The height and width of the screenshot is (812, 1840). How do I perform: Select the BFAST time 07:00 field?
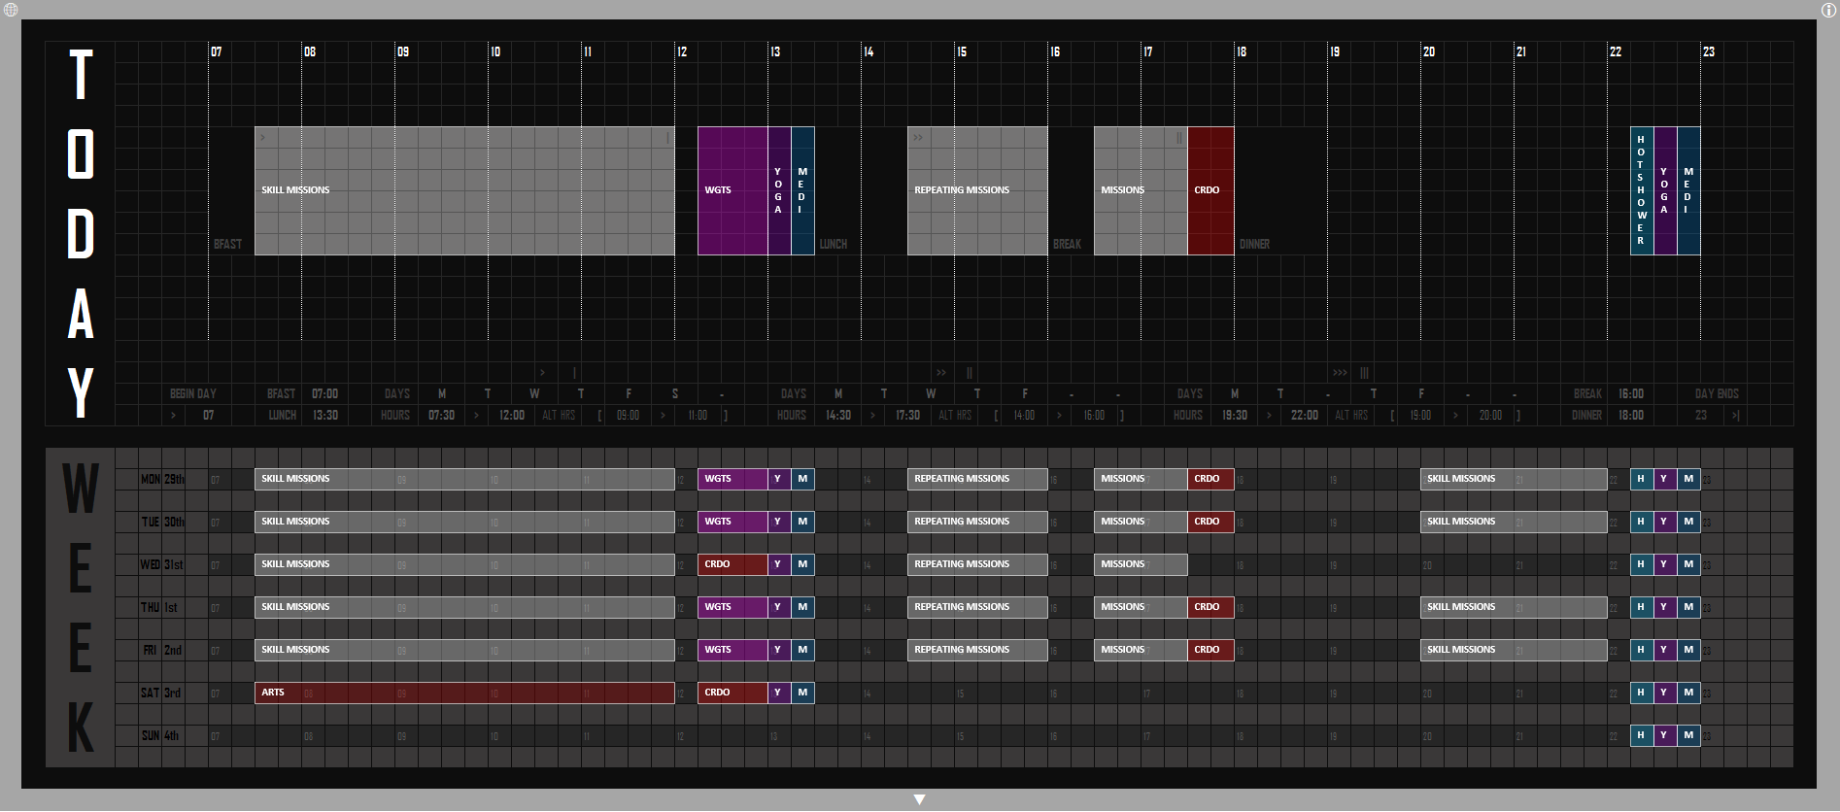(x=324, y=394)
